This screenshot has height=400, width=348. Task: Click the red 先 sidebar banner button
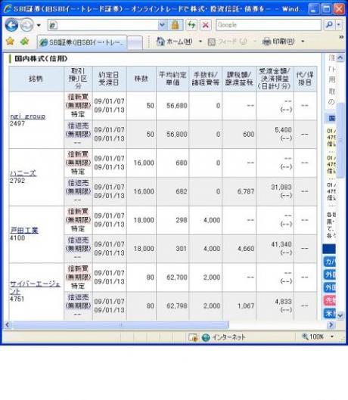coord(330,300)
